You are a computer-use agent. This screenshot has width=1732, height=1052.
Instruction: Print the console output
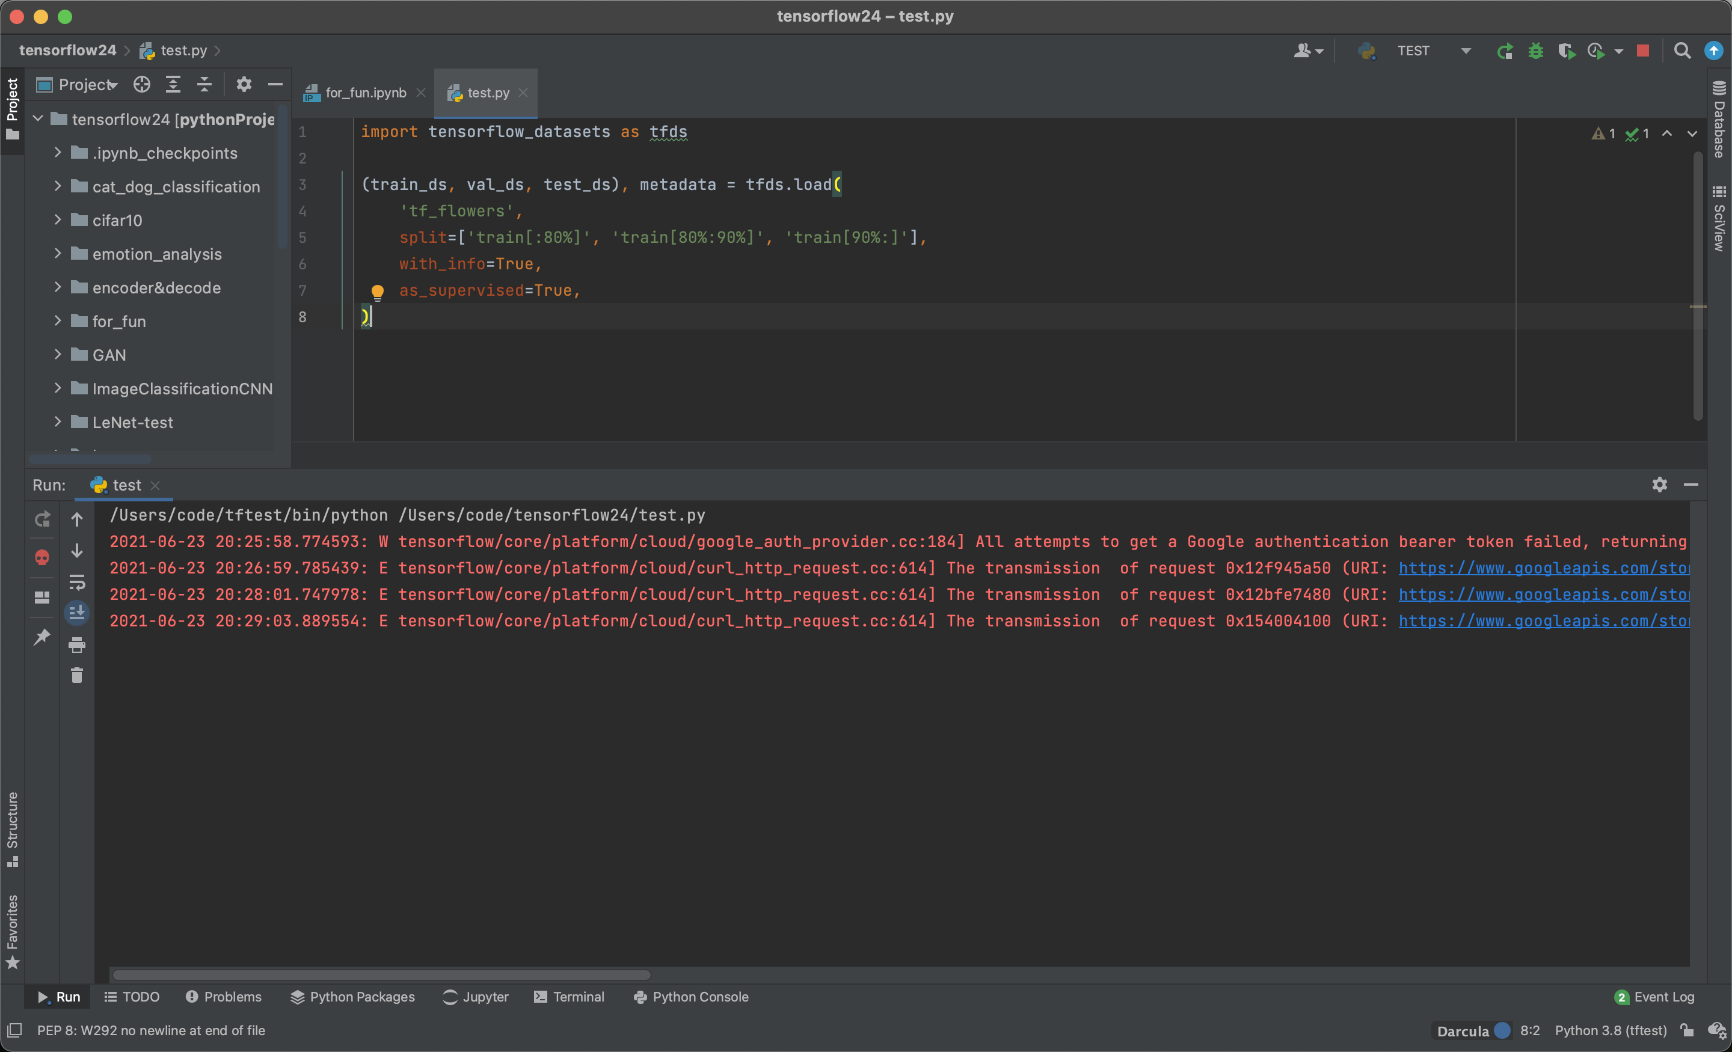coord(78,644)
